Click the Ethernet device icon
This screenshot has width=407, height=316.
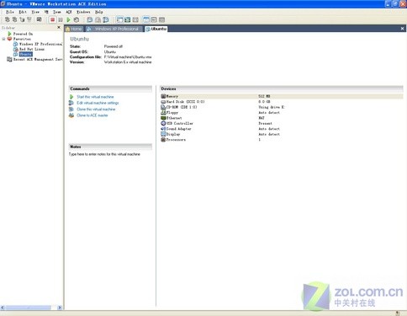163,118
